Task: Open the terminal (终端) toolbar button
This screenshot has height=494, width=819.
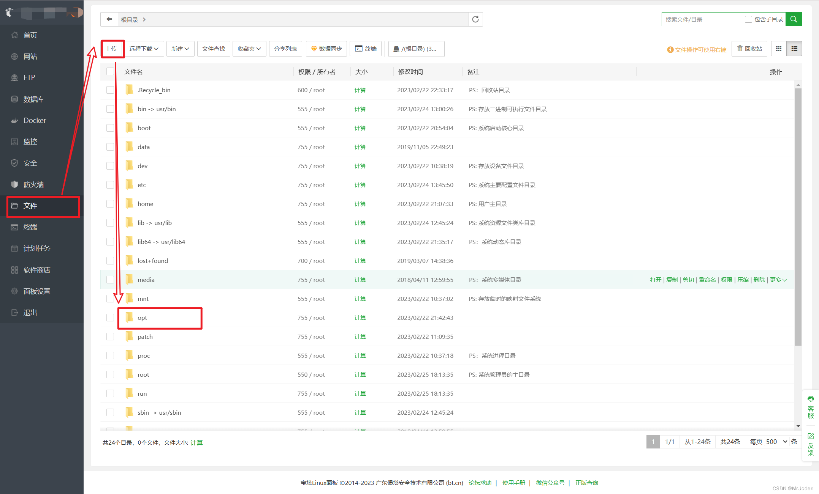Action: [x=366, y=49]
